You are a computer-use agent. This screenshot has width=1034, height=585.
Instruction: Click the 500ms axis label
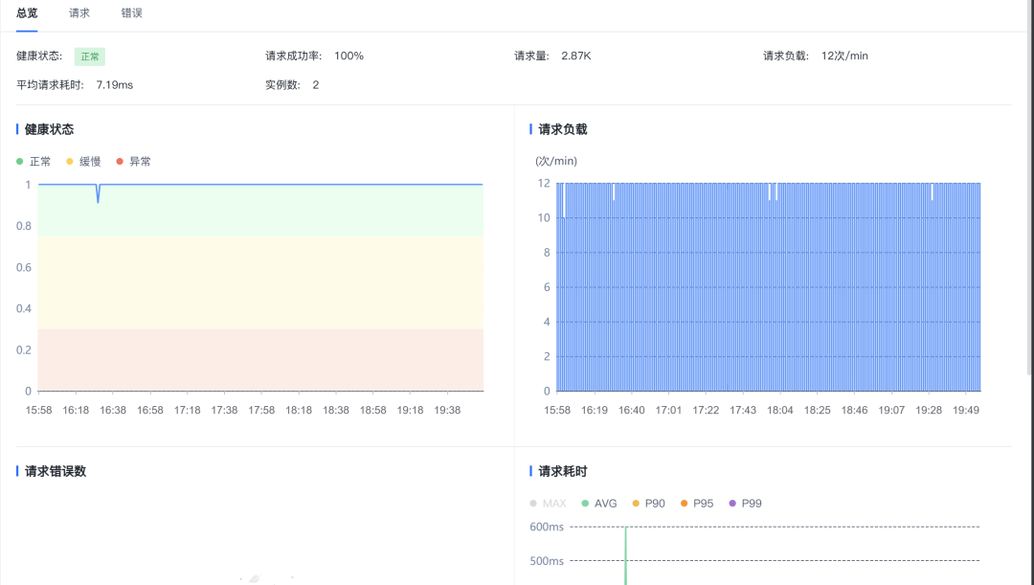547,561
